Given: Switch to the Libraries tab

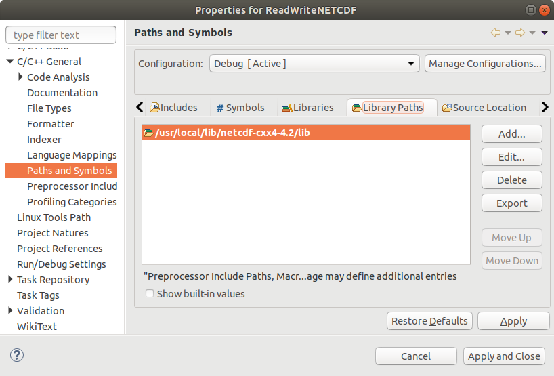Looking at the screenshot, I should 307,108.
